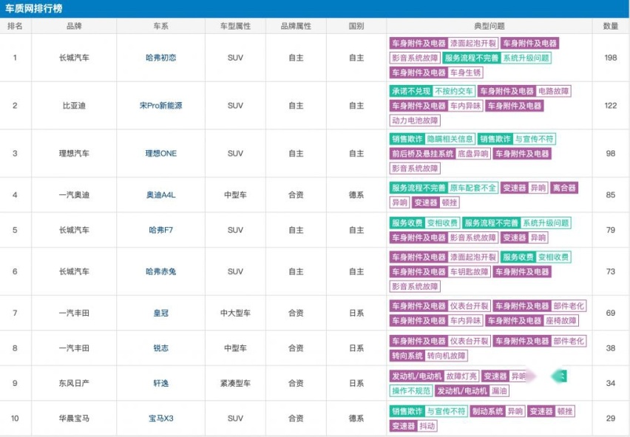
Task: Click the 排名 column header
Action: (15, 26)
